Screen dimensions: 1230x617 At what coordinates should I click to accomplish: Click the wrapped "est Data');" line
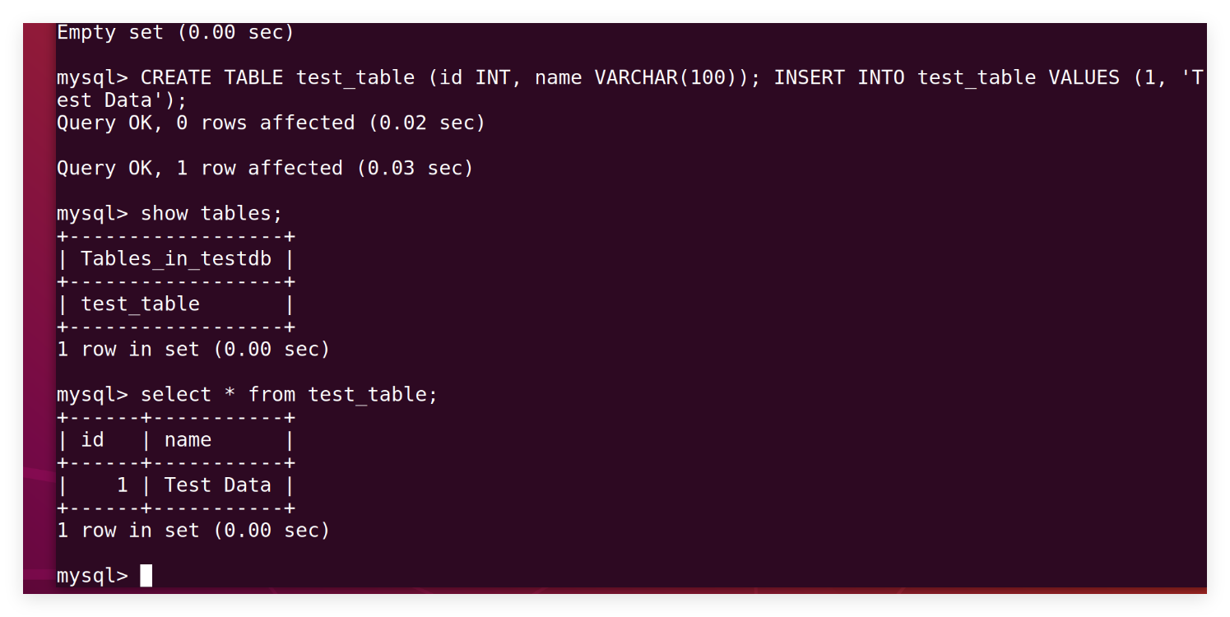coord(122,100)
